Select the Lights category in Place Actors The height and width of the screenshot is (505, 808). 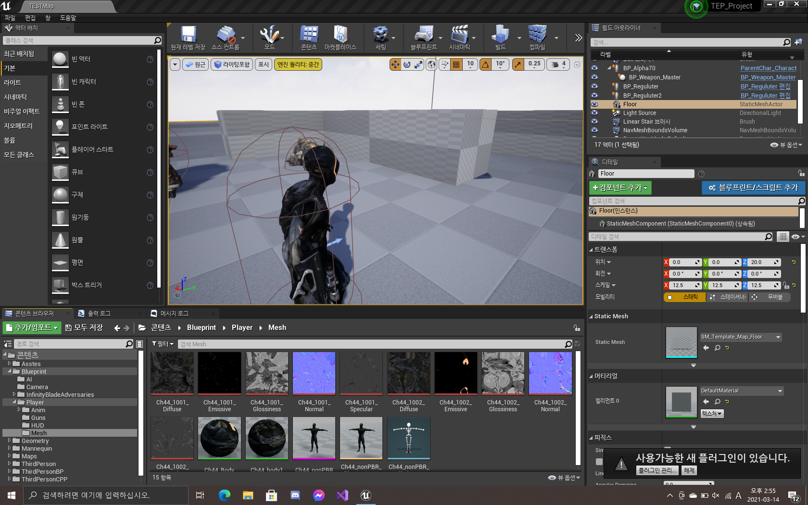click(13, 83)
